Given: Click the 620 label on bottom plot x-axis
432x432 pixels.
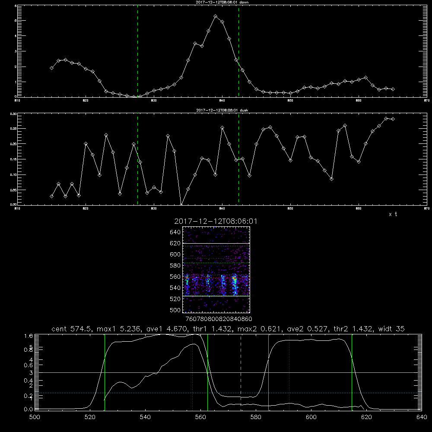Looking at the screenshot, I should [366, 417].
